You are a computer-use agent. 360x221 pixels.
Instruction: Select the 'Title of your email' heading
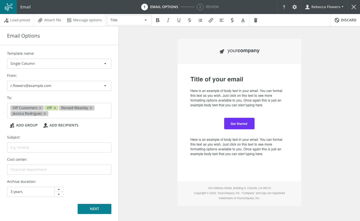[x=217, y=79]
